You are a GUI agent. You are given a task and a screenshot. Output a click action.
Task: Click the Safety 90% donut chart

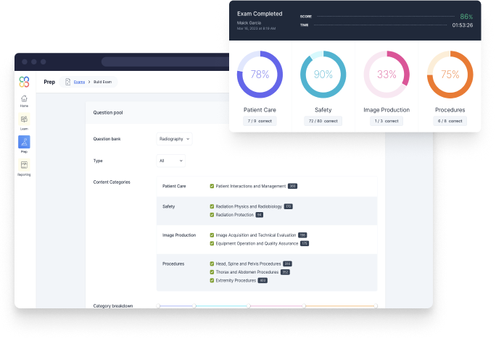(x=323, y=74)
